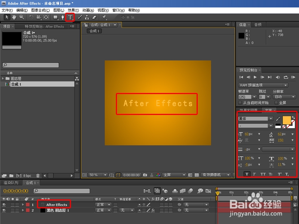The width and height of the screenshot is (299, 224).
Task: Hide the After Effects text layer
Action: 4,205
